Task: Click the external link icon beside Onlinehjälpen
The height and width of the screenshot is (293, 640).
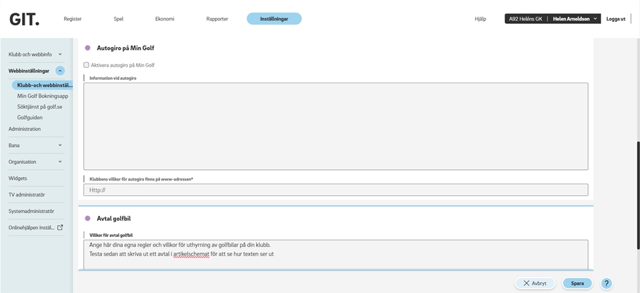Action: (61, 227)
